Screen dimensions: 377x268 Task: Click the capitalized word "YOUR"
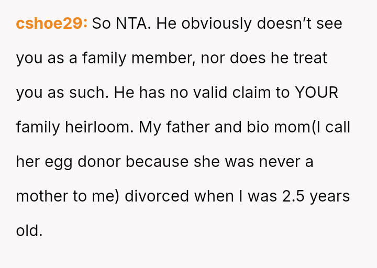[316, 93]
